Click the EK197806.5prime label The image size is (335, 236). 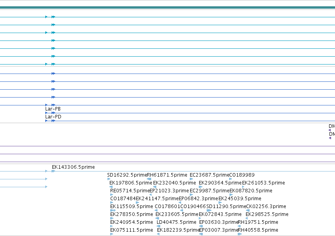click(131, 183)
